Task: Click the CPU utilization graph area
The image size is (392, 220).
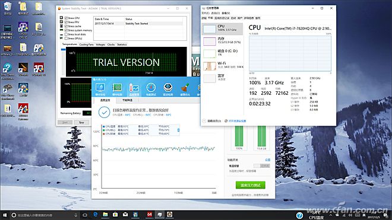Action: [290, 53]
